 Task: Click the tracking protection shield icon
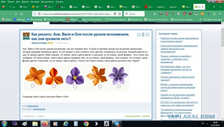(x=35, y=14)
